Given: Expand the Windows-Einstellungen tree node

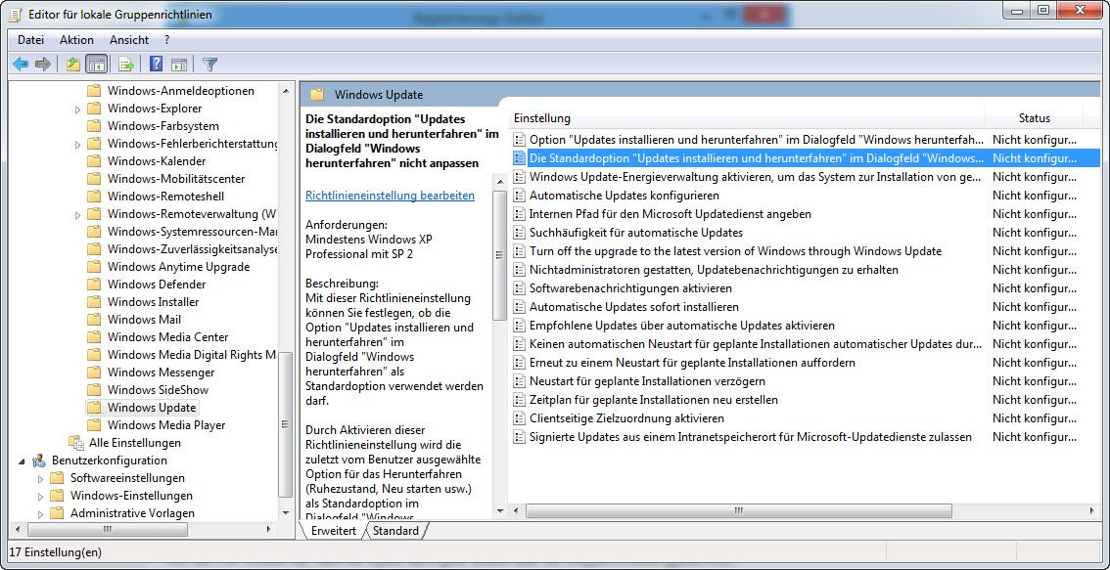Looking at the screenshot, I should click(x=40, y=496).
